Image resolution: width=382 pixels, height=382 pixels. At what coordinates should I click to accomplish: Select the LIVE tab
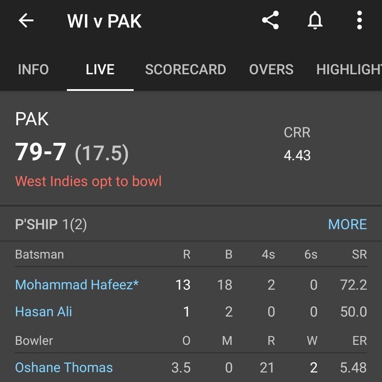pyautogui.click(x=100, y=69)
